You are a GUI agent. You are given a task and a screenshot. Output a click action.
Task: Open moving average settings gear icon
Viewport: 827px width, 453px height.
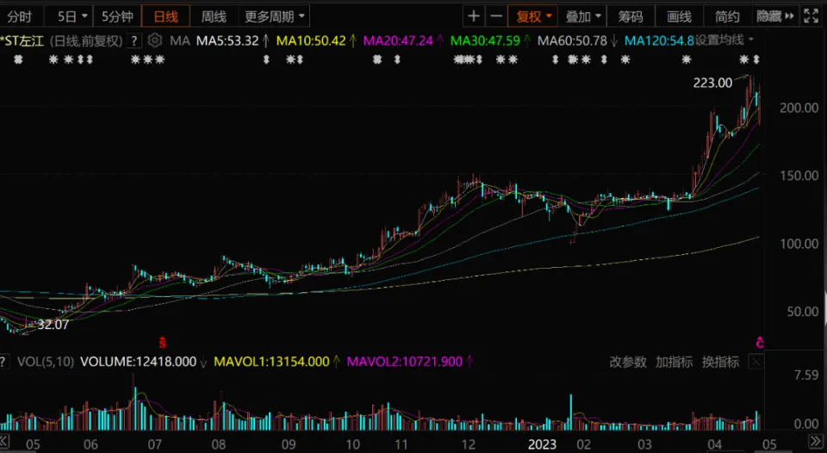tap(154, 40)
